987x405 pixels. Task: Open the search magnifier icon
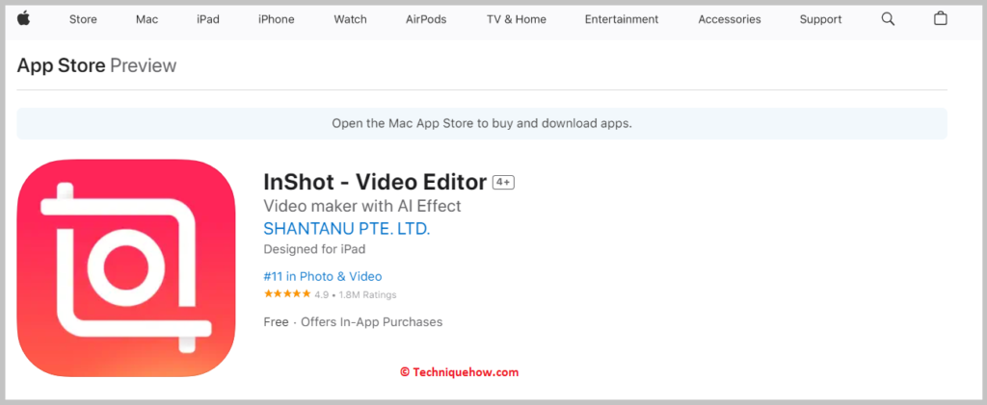coord(888,19)
